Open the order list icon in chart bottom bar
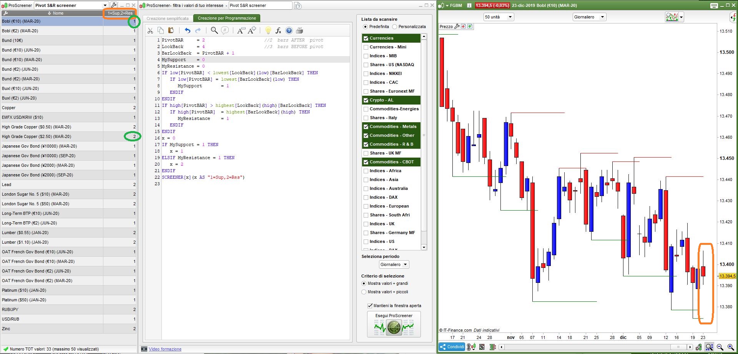738x354 pixels. pos(482,347)
